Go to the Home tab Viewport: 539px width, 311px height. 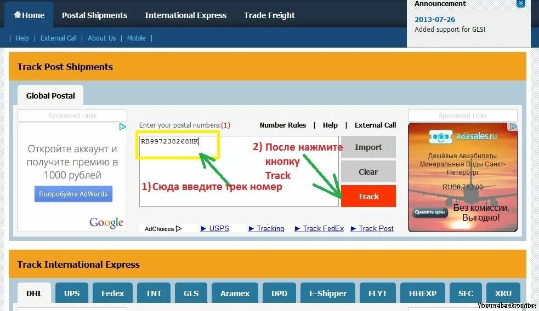click(29, 15)
